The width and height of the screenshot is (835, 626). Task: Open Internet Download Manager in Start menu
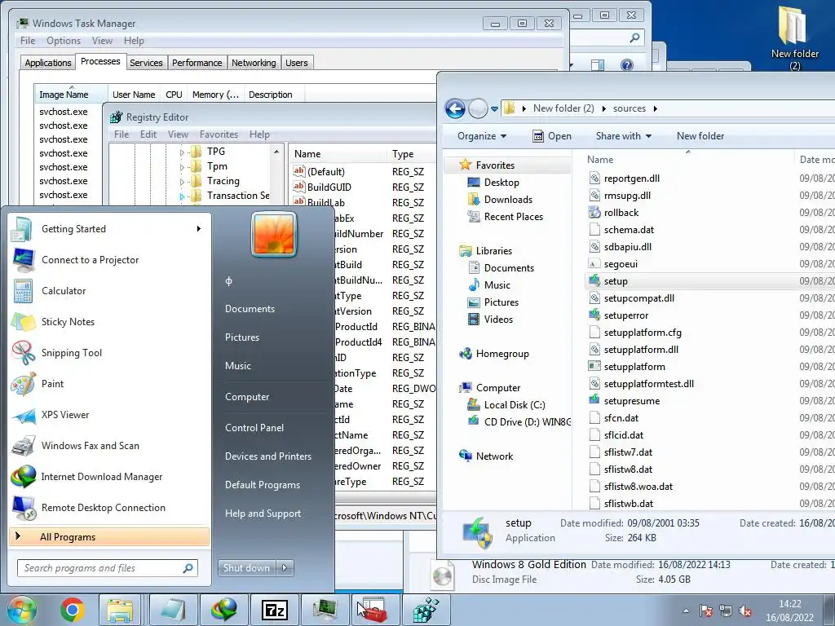point(109,476)
